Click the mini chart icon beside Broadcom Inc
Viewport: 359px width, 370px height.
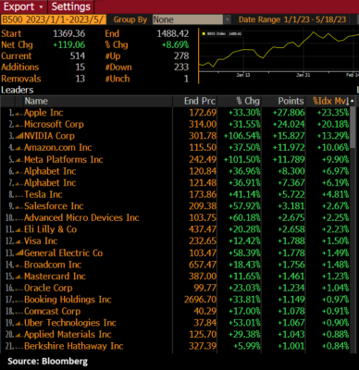[19, 265]
